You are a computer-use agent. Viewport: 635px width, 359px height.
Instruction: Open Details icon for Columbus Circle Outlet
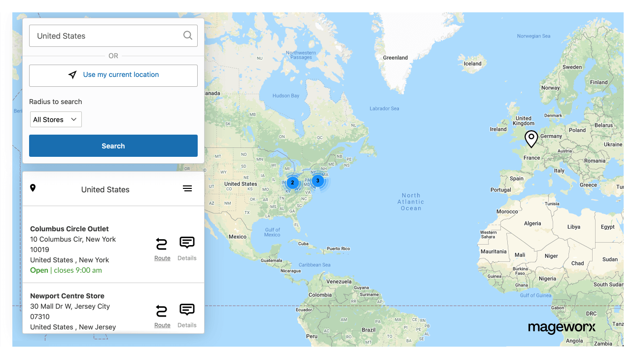click(x=187, y=243)
